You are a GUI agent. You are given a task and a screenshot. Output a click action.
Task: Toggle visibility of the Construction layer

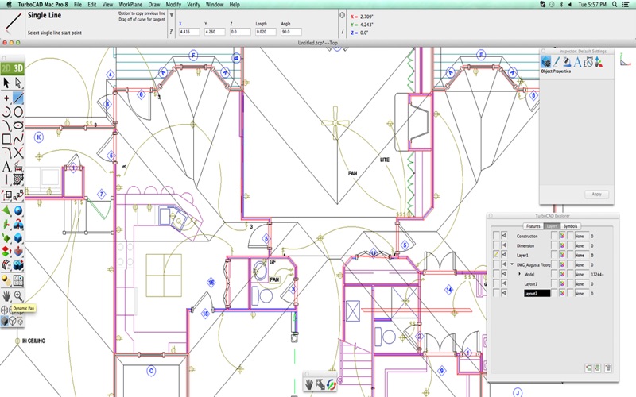504,236
